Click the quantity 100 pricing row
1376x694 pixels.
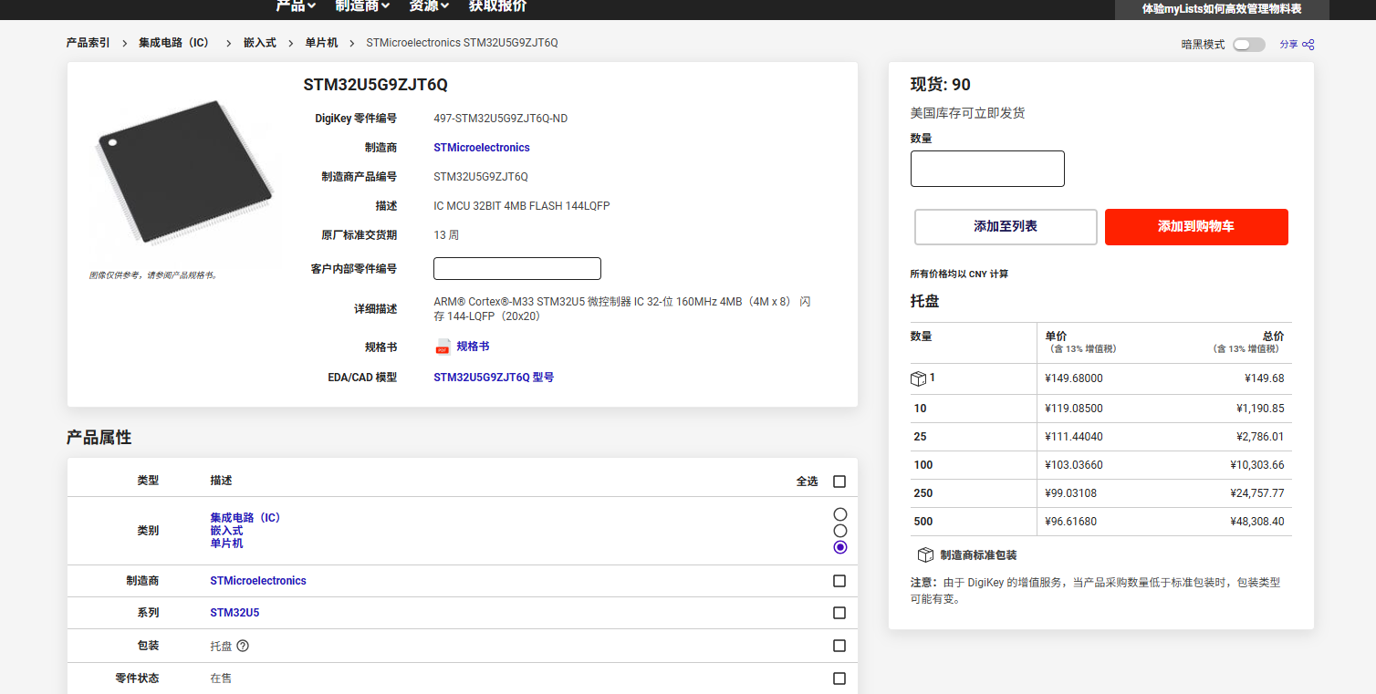coord(1101,465)
